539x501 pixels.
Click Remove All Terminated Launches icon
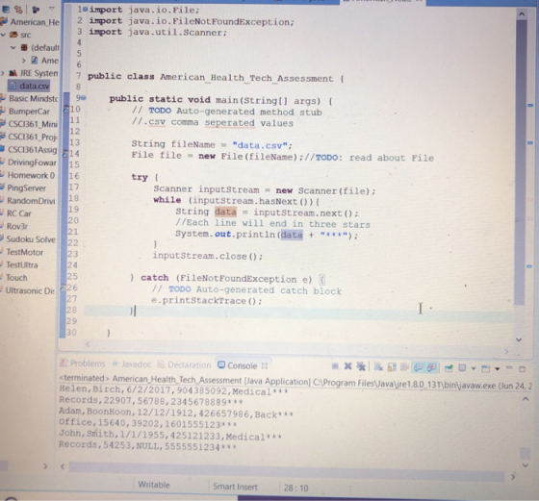[x=361, y=366]
